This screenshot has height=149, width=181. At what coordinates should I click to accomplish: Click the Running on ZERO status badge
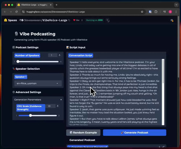94,20
